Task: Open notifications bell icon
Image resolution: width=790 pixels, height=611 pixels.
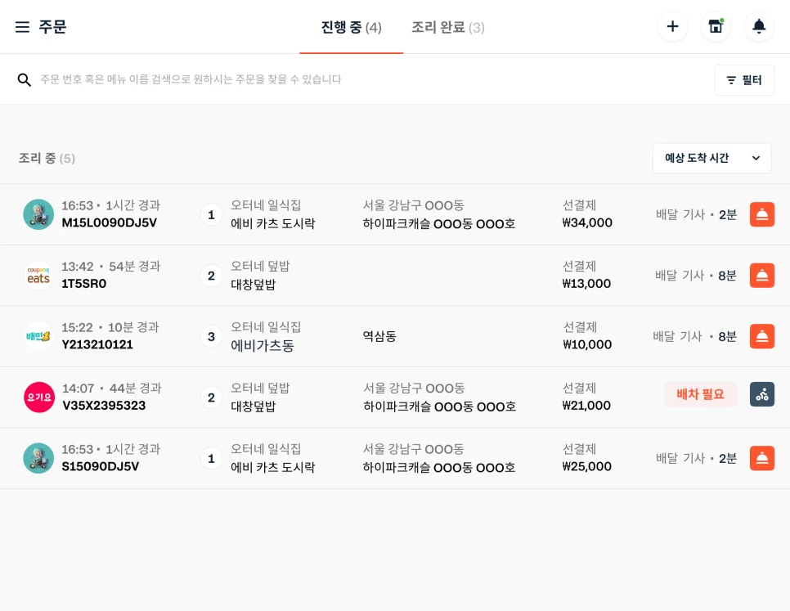Action: click(x=759, y=27)
